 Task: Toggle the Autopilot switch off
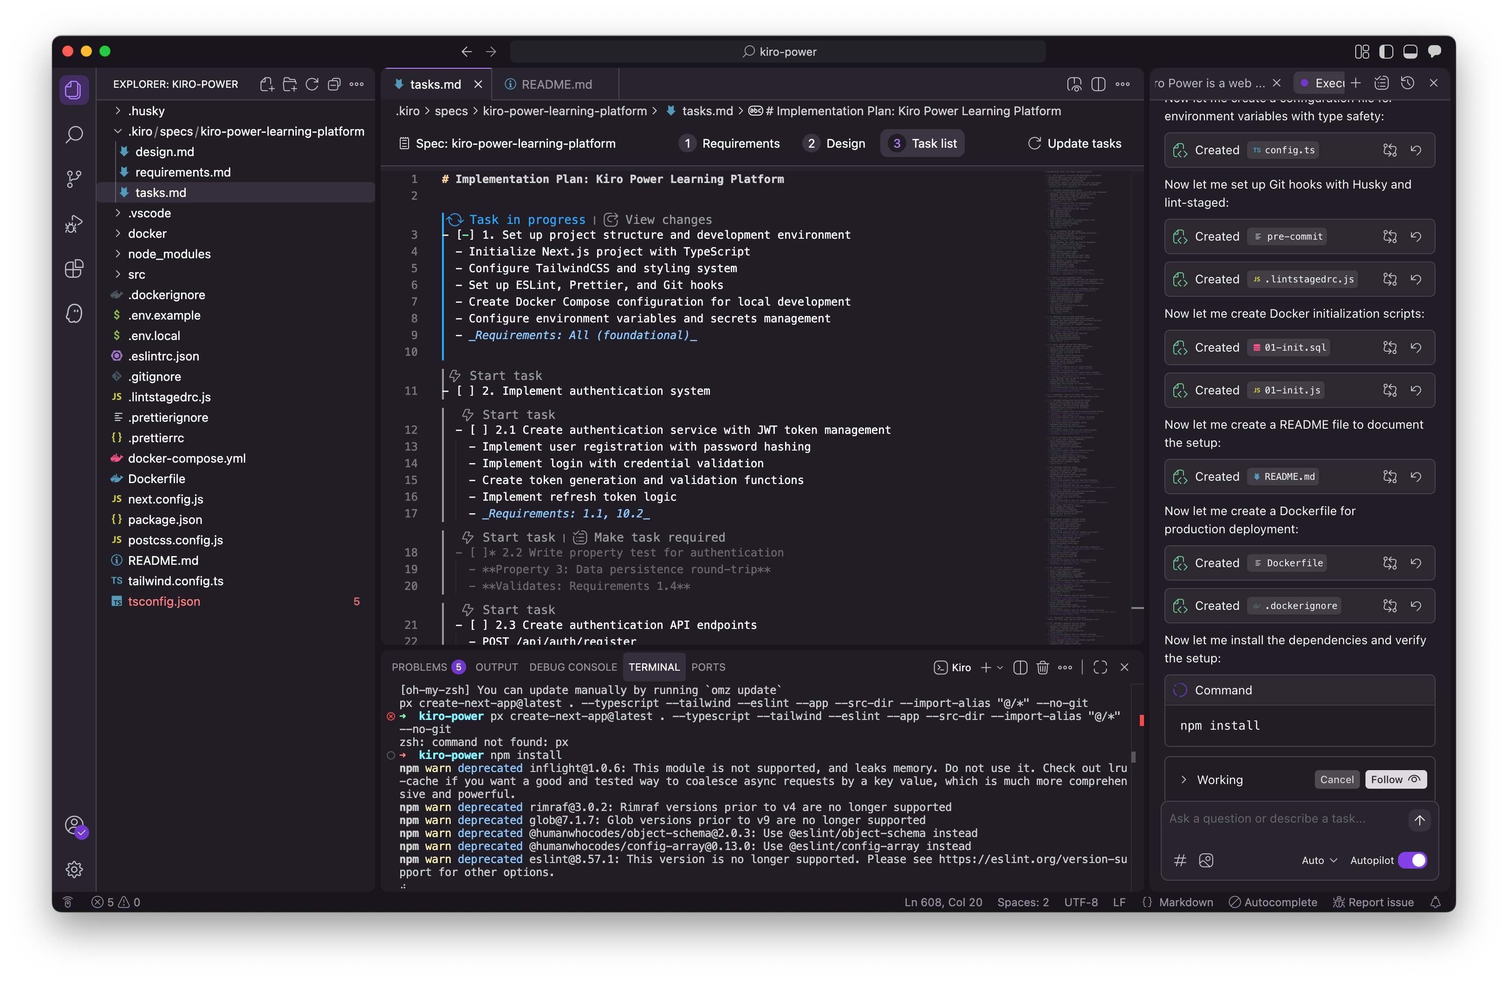(x=1412, y=860)
